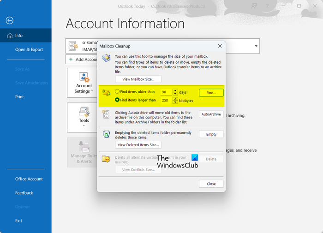The height and width of the screenshot is (233, 323).
Task: Open the Info page
Action: coord(26,36)
